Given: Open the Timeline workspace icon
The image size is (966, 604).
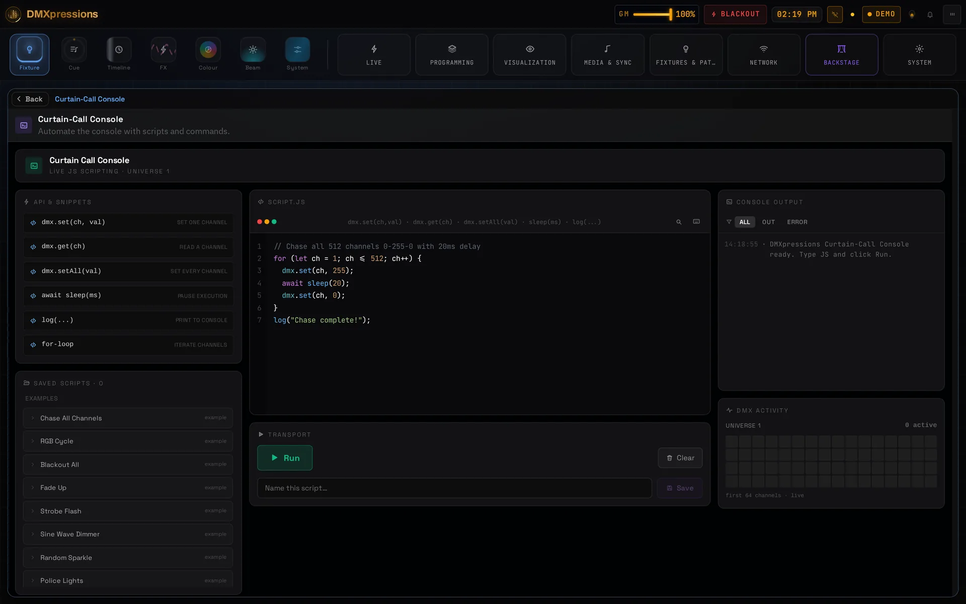Looking at the screenshot, I should point(119,54).
